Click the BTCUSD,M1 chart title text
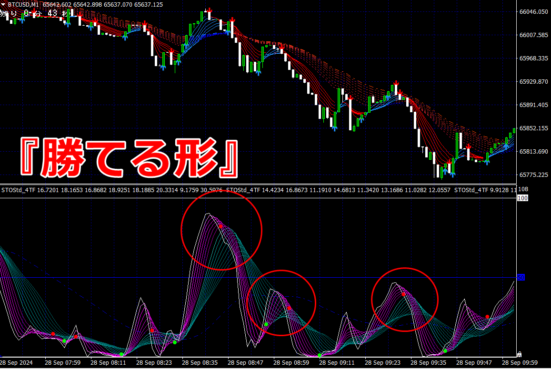The width and height of the screenshot is (551, 369). [x=23, y=5]
